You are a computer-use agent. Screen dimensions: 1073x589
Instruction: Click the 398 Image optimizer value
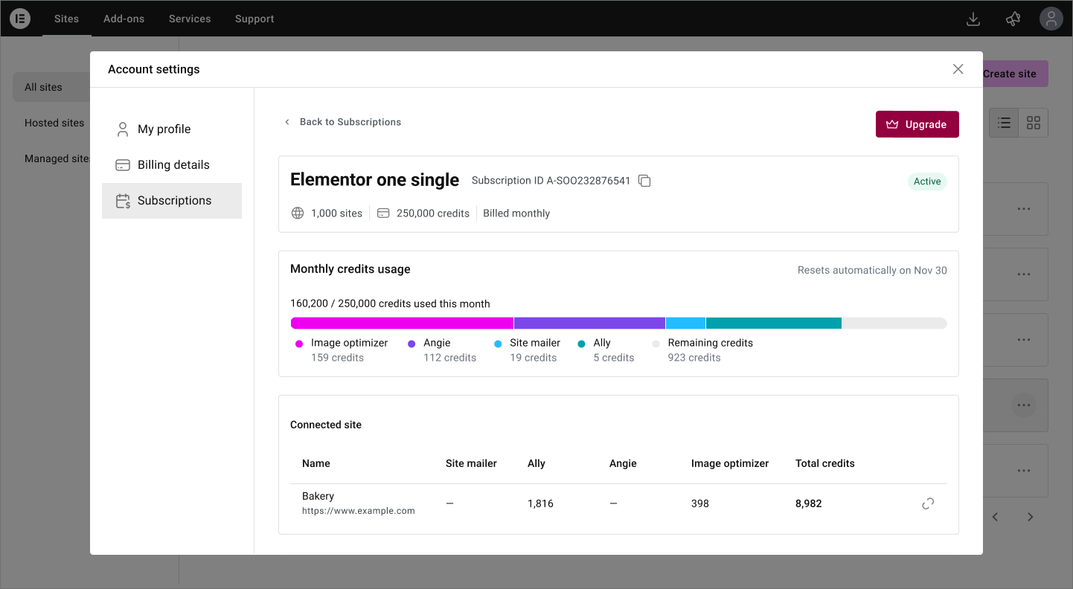coord(700,503)
